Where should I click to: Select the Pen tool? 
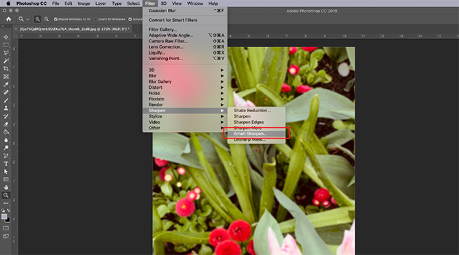6,156
